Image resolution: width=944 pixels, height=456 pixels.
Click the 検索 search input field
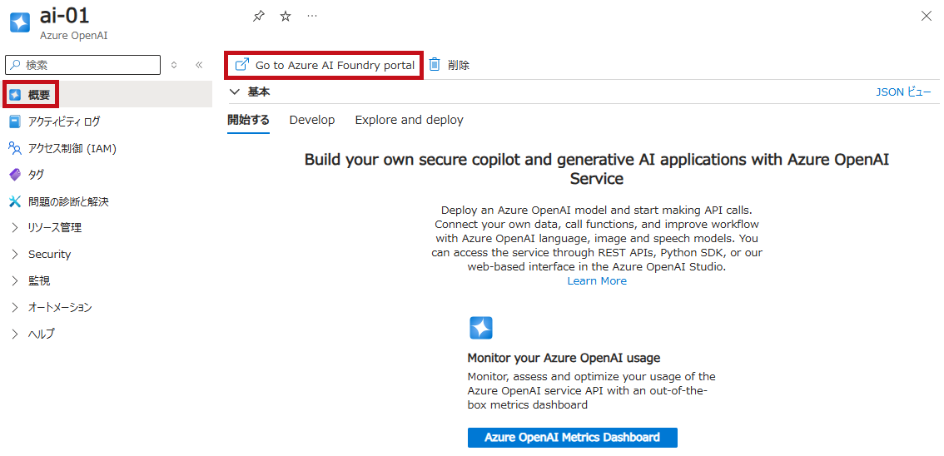coord(83,65)
